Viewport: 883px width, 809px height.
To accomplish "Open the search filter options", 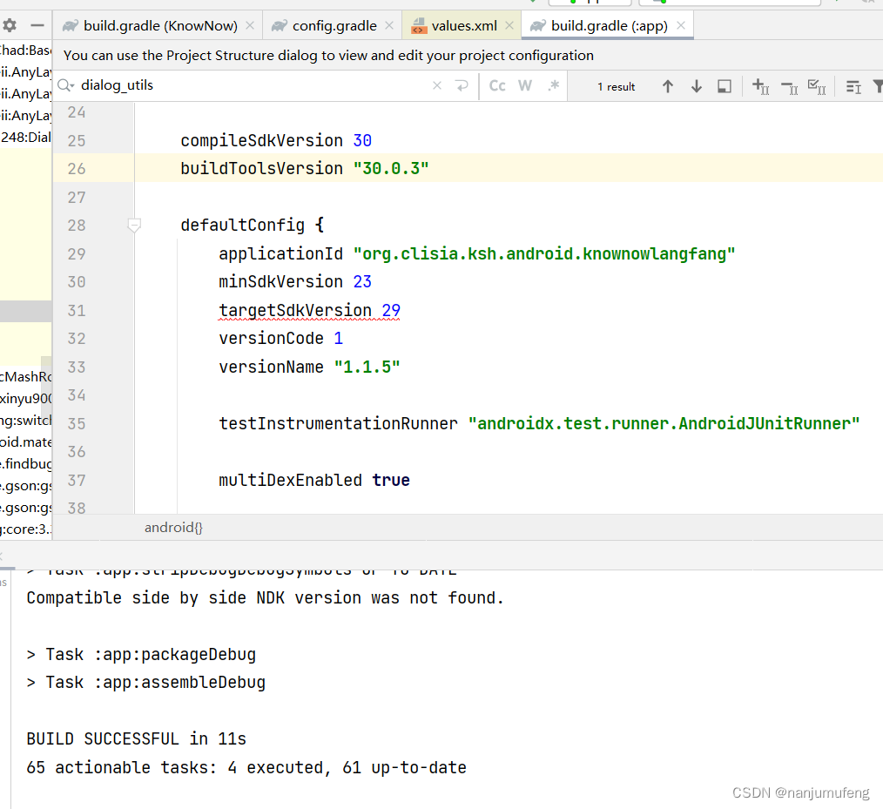I will coord(877,86).
